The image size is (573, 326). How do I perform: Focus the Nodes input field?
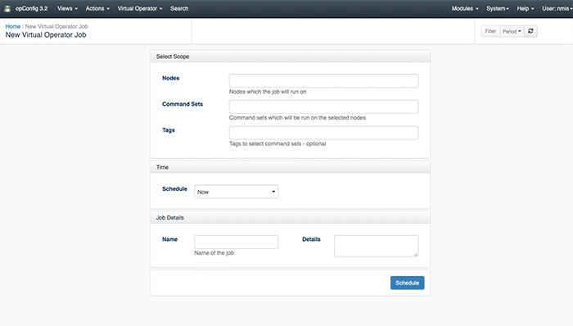323,81
